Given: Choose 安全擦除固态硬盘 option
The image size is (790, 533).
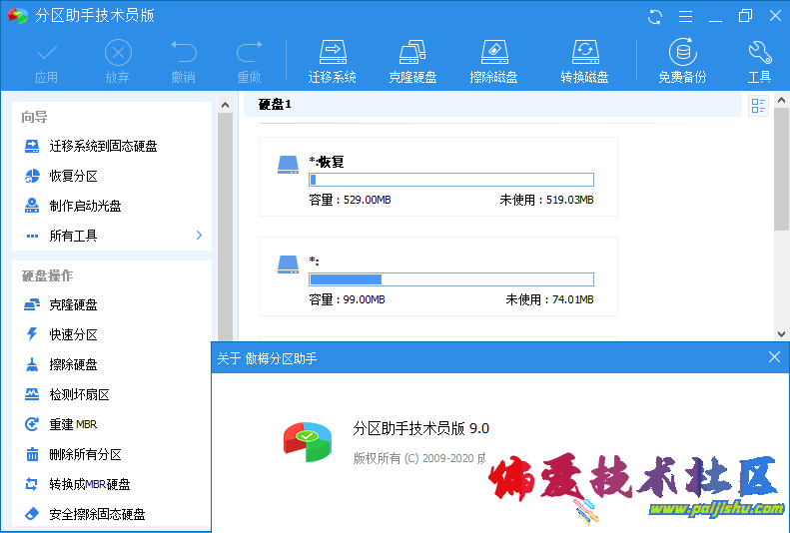Looking at the screenshot, I should [97, 514].
